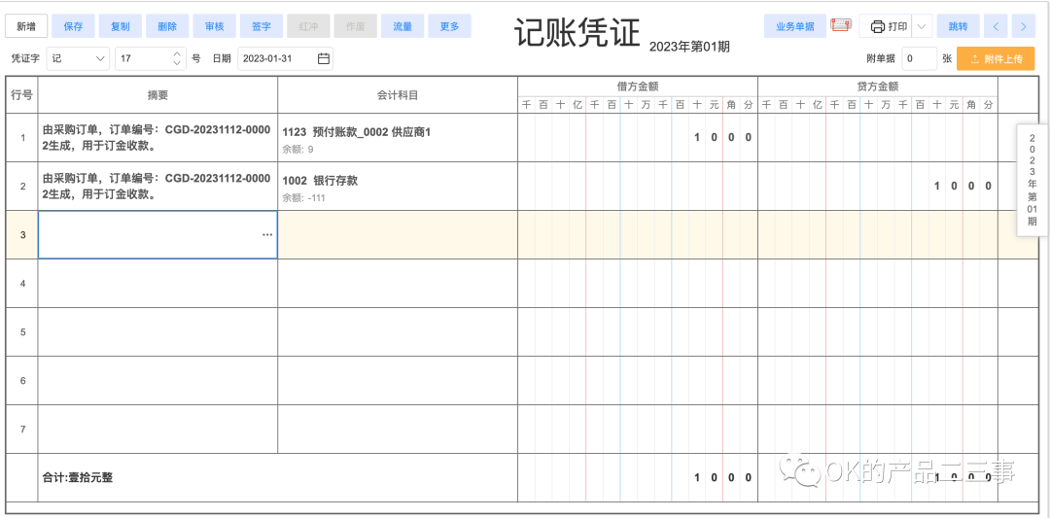1050x518 pixels.
Task: Click the 业务单据 button
Action: click(795, 27)
